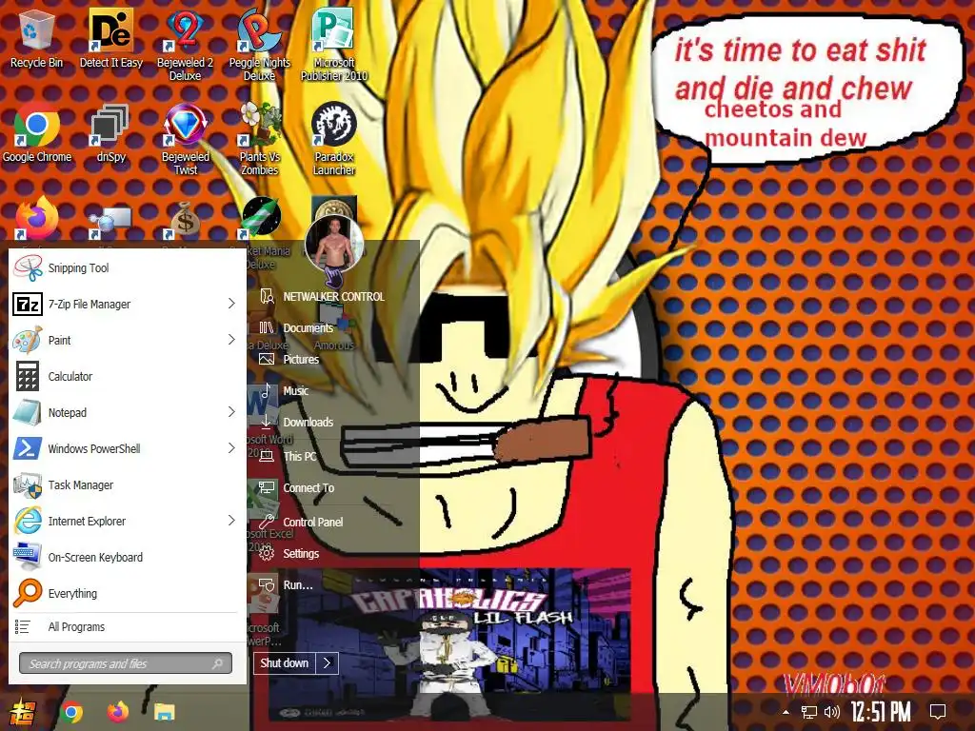
Task: Open Chrome from the taskbar
Action: click(71, 712)
